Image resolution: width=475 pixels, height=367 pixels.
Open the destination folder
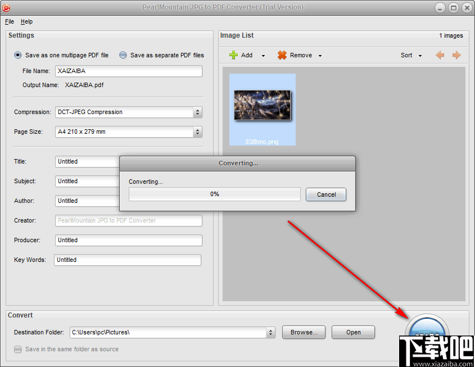(x=353, y=332)
